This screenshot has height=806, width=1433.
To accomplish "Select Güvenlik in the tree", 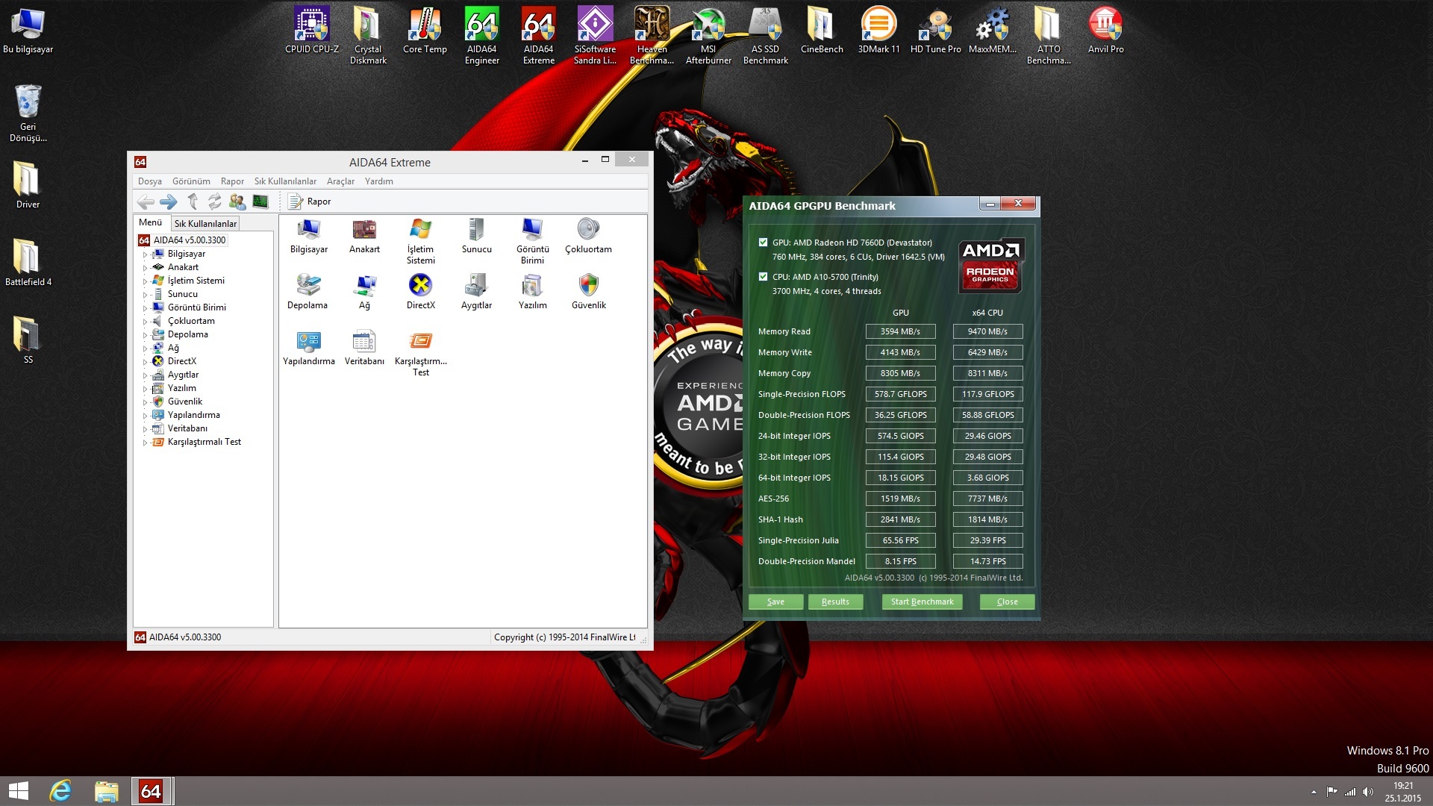I will coord(185,402).
